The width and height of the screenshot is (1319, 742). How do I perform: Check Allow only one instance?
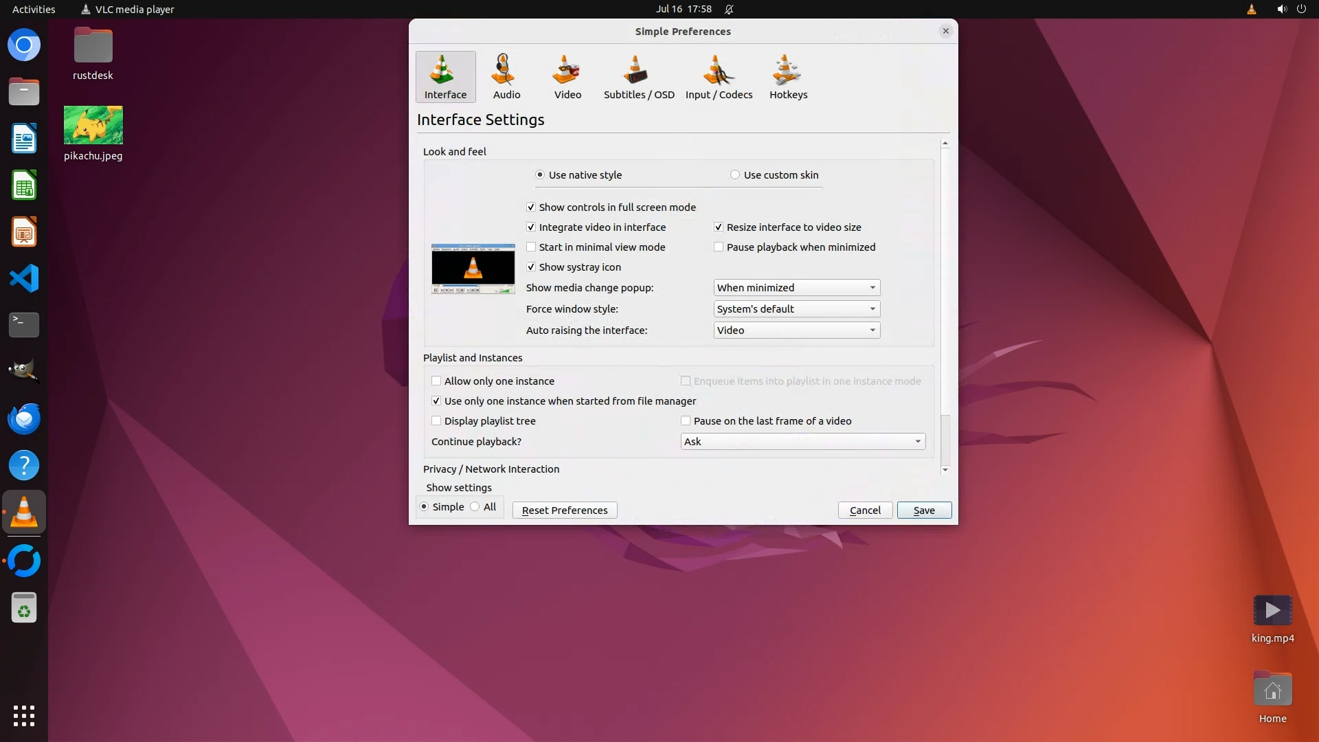coord(436,381)
